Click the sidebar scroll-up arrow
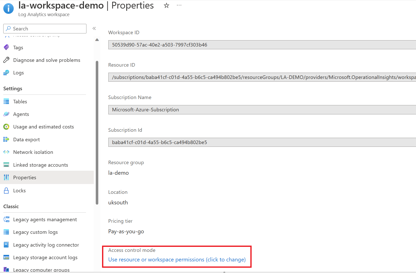Screen dimensions: 416x273 (97, 39)
